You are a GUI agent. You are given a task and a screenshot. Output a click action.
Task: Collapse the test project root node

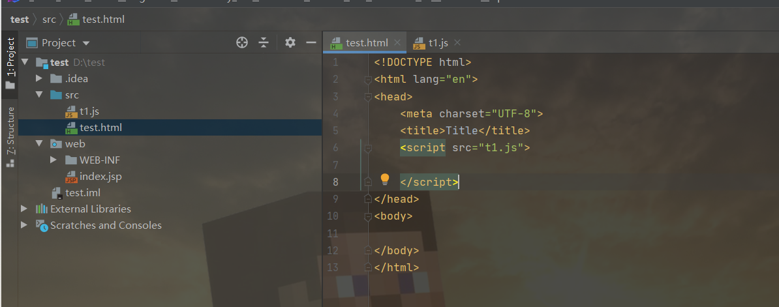click(x=25, y=63)
